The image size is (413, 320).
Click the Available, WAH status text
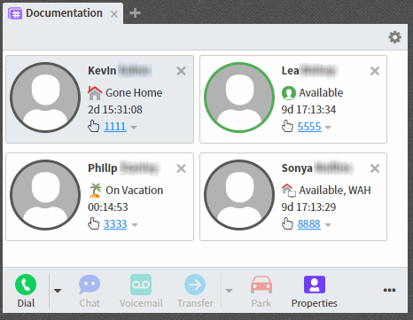335,191
